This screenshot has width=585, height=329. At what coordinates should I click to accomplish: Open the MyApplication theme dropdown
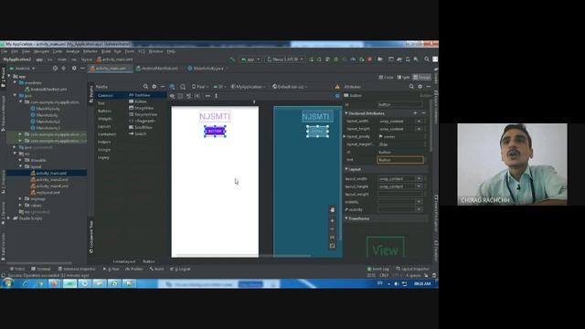coord(248,87)
